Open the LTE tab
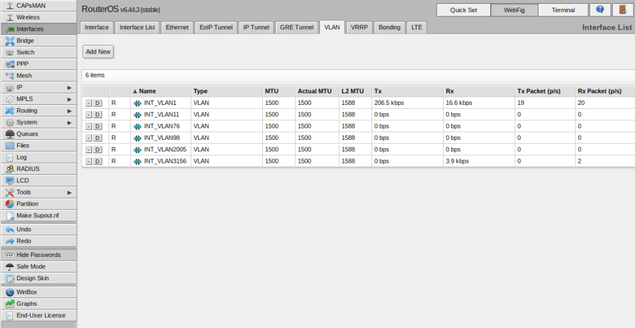 tap(417, 27)
